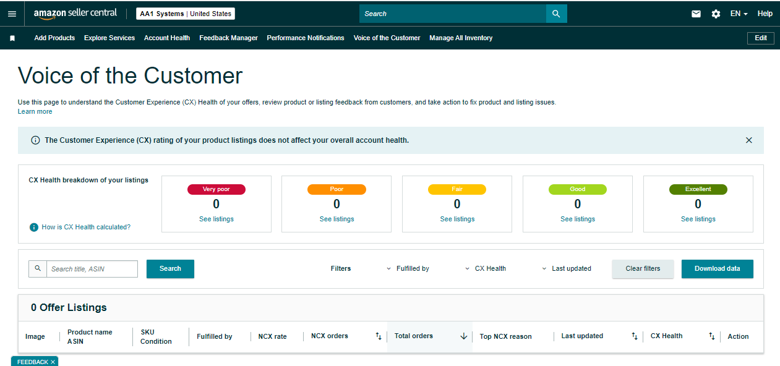Viewport: 780px width, 366px height.
Task: Click the Help link in header
Action: pyautogui.click(x=765, y=14)
